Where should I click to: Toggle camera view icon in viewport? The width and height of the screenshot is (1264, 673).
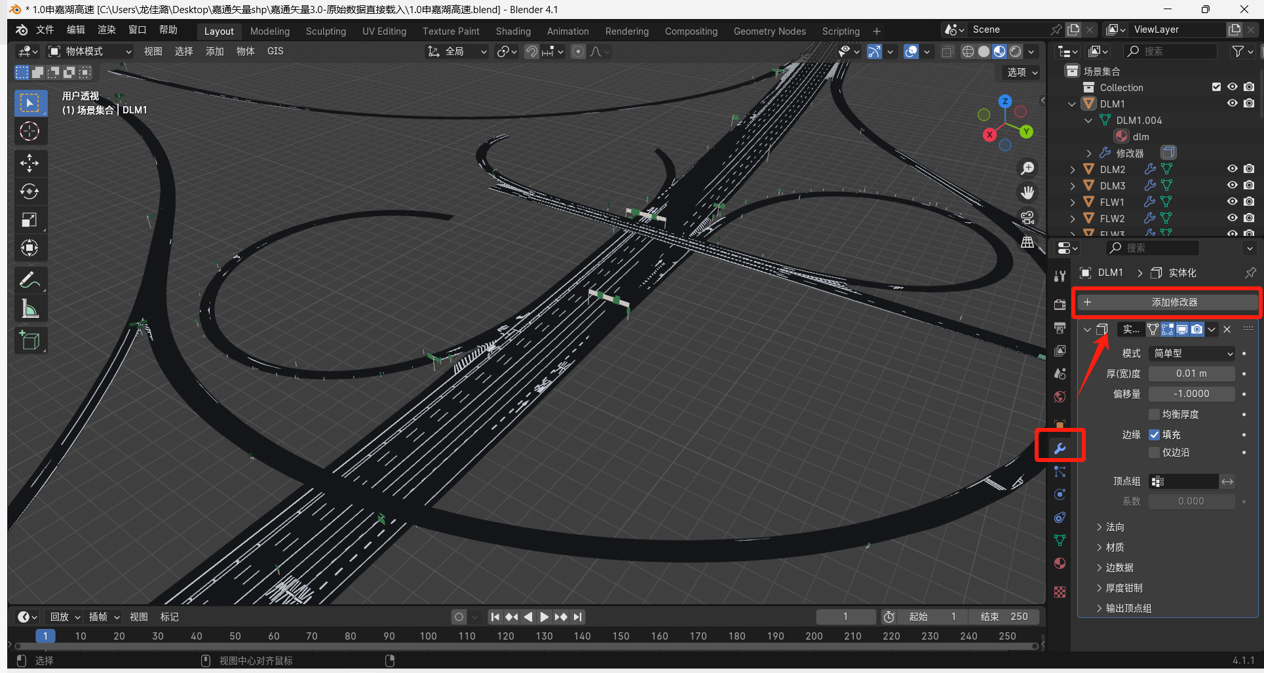[1027, 217]
